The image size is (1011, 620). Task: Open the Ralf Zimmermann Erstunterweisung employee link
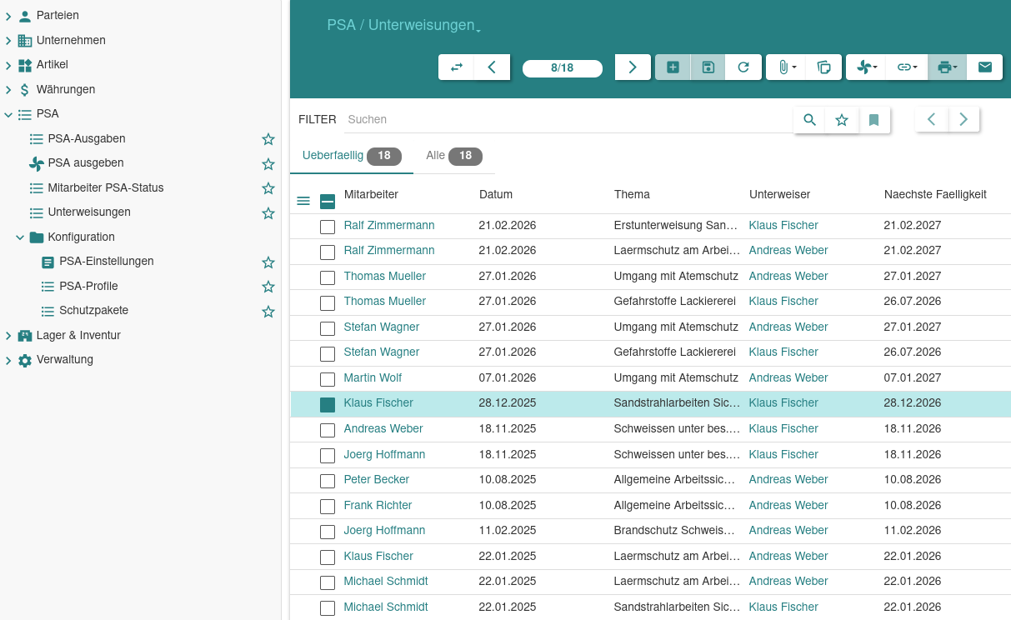(388, 226)
